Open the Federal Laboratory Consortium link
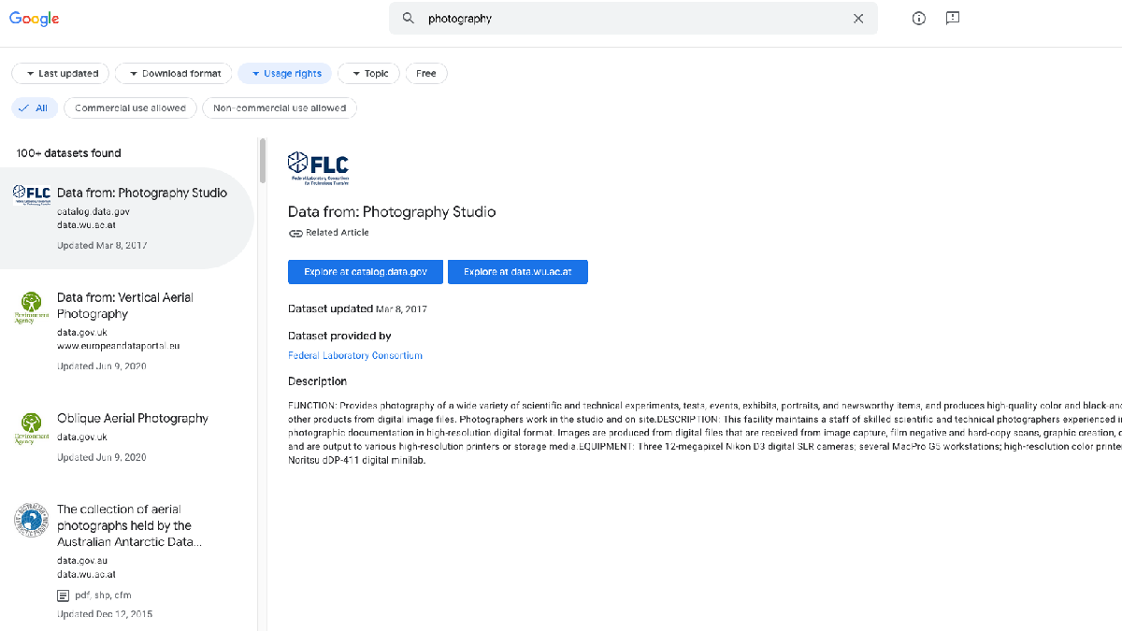 tap(355, 355)
